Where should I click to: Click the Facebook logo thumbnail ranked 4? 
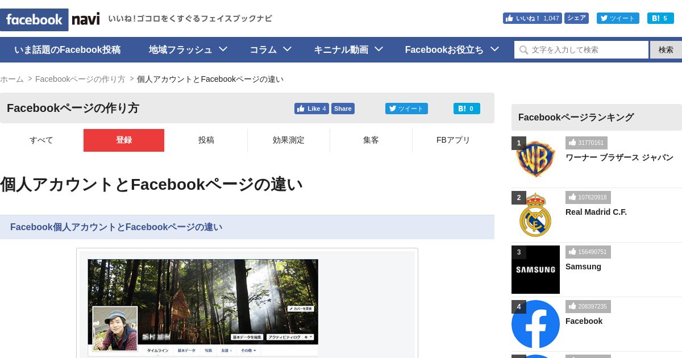point(535,324)
